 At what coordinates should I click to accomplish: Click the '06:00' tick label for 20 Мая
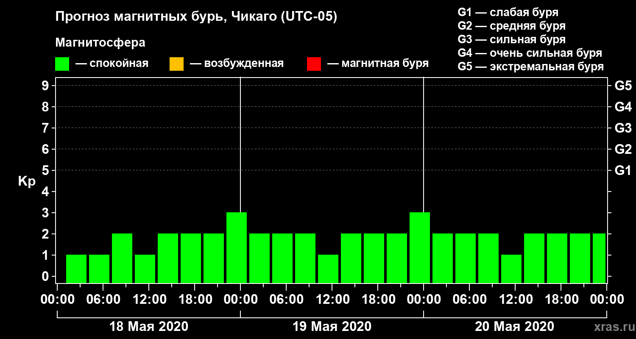tap(469, 299)
